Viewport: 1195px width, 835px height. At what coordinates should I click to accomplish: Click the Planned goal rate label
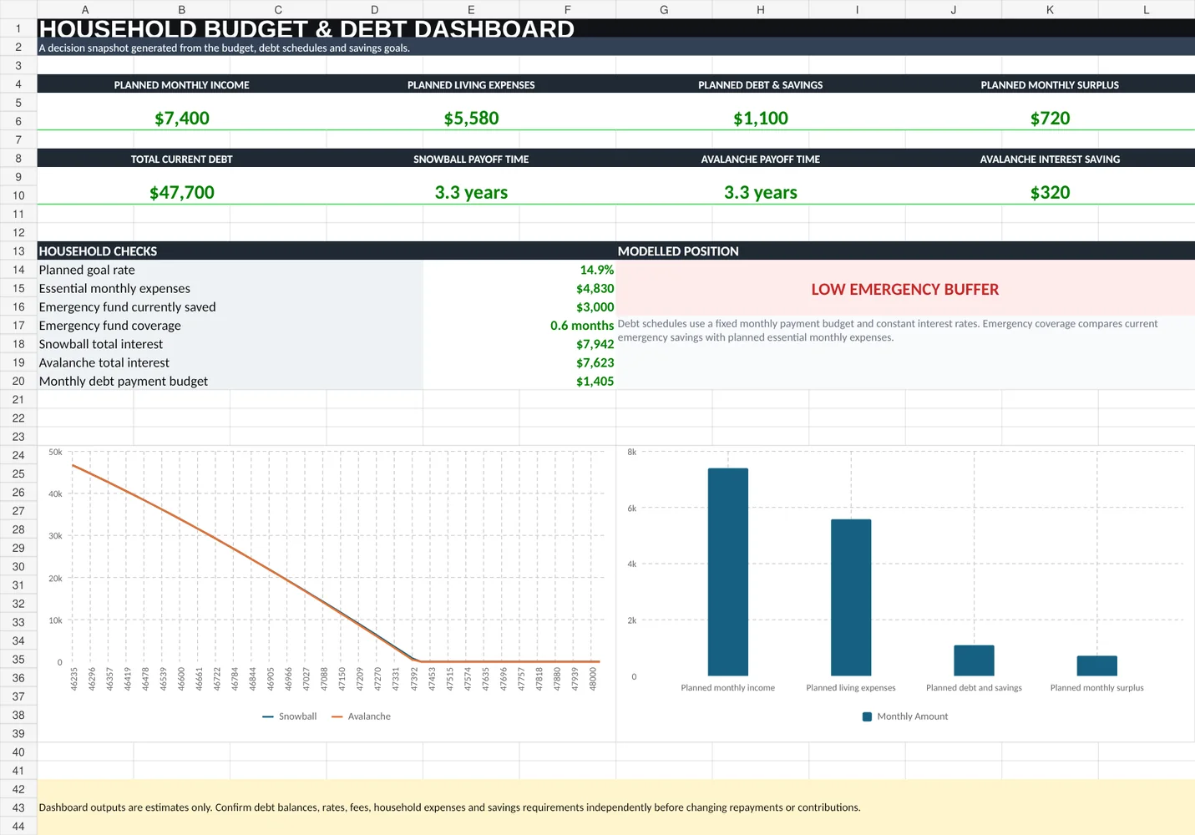(x=87, y=270)
